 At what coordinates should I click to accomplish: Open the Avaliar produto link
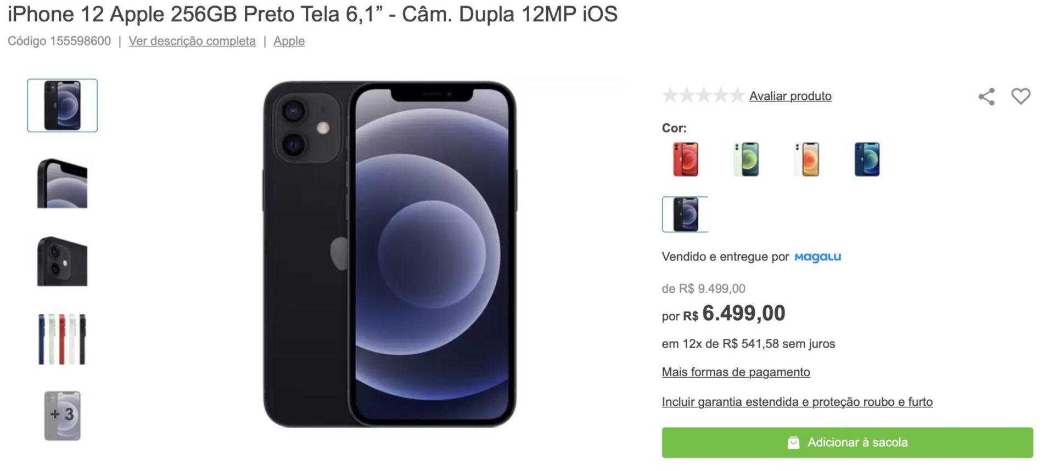tap(790, 96)
